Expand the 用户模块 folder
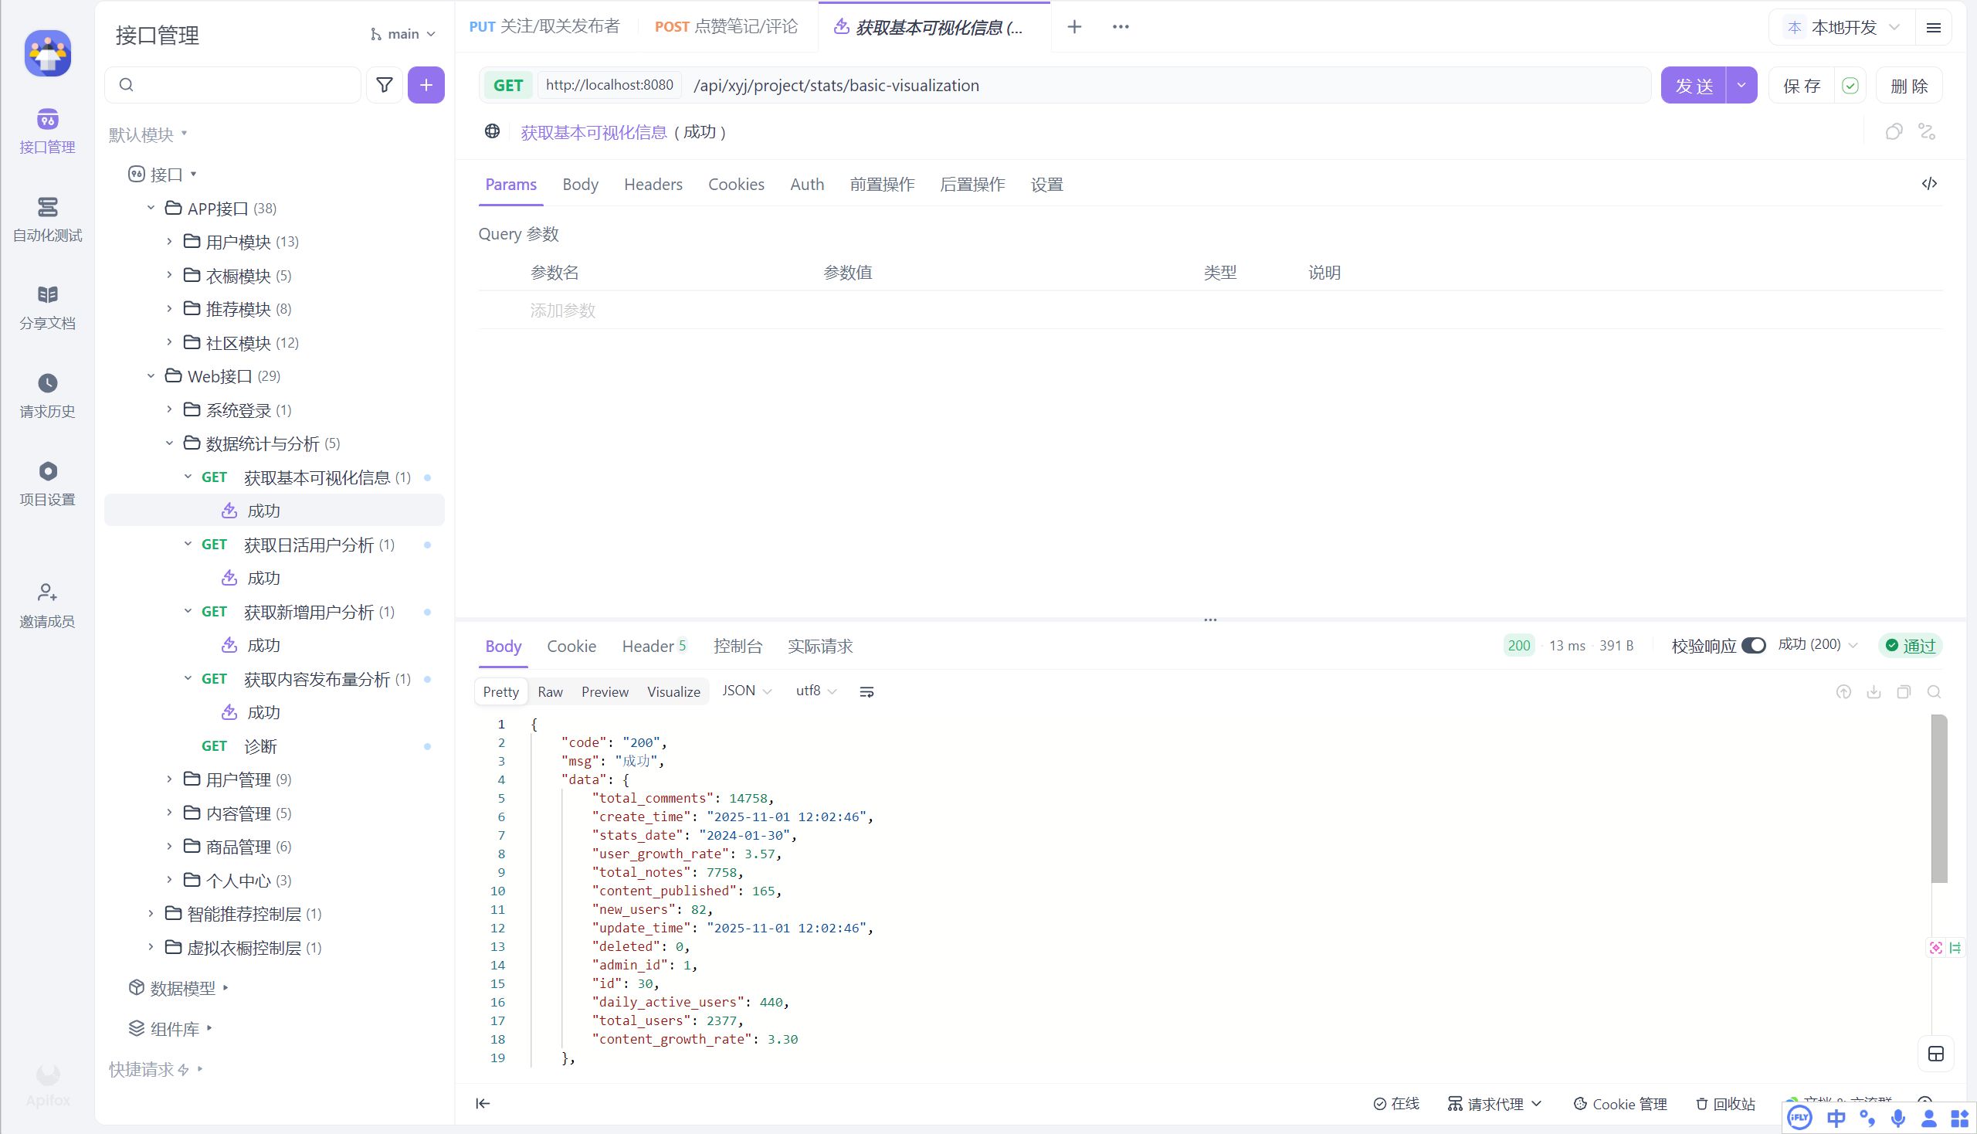The height and width of the screenshot is (1134, 1977). pyautogui.click(x=169, y=242)
